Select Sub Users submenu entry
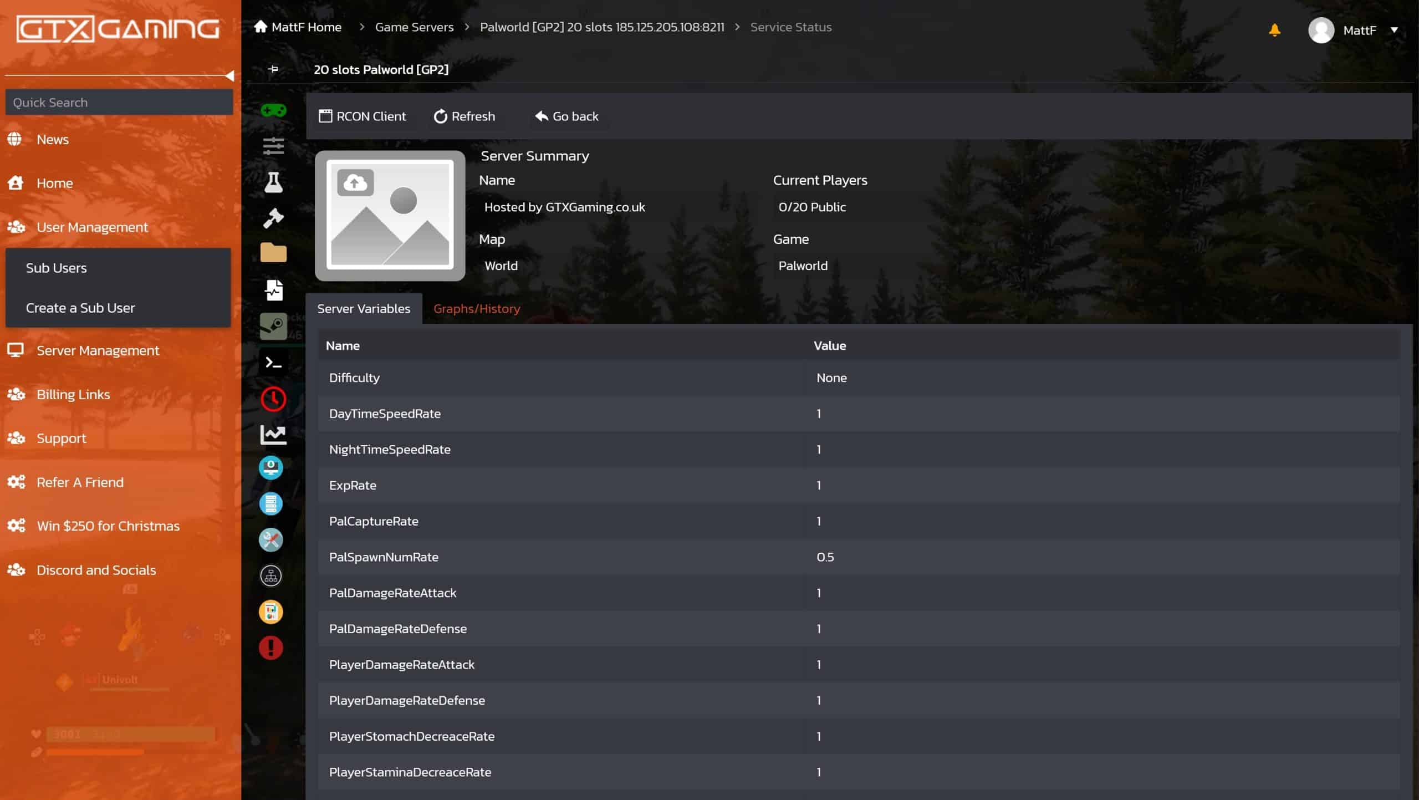The image size is (1419, 800). 118,268
